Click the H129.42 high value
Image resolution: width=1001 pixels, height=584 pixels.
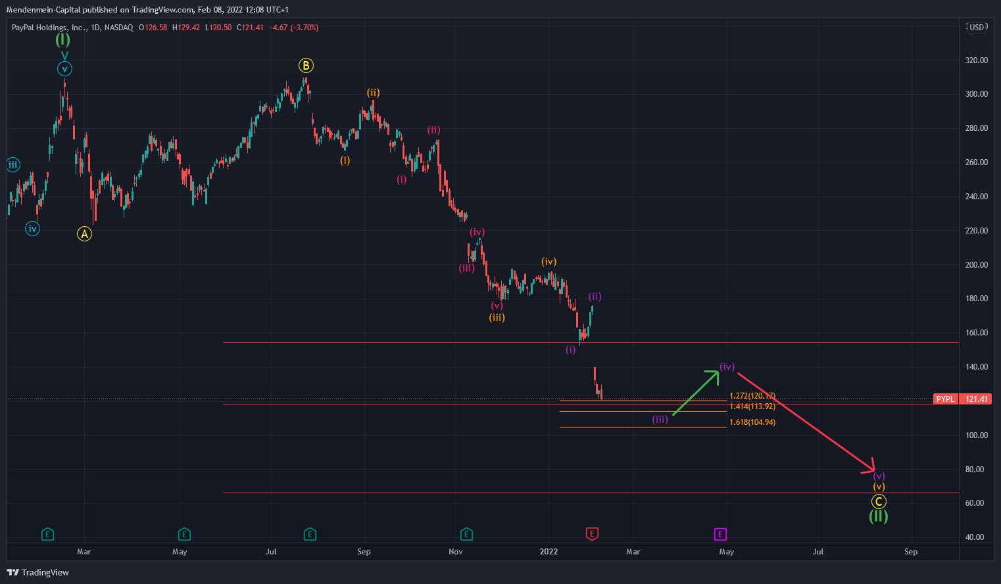(185, 28)
